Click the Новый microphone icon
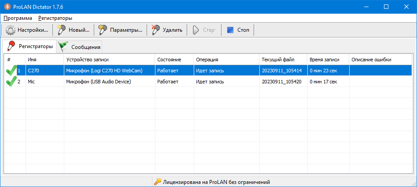Screen dimensions: 417x187 pos(61,30)
